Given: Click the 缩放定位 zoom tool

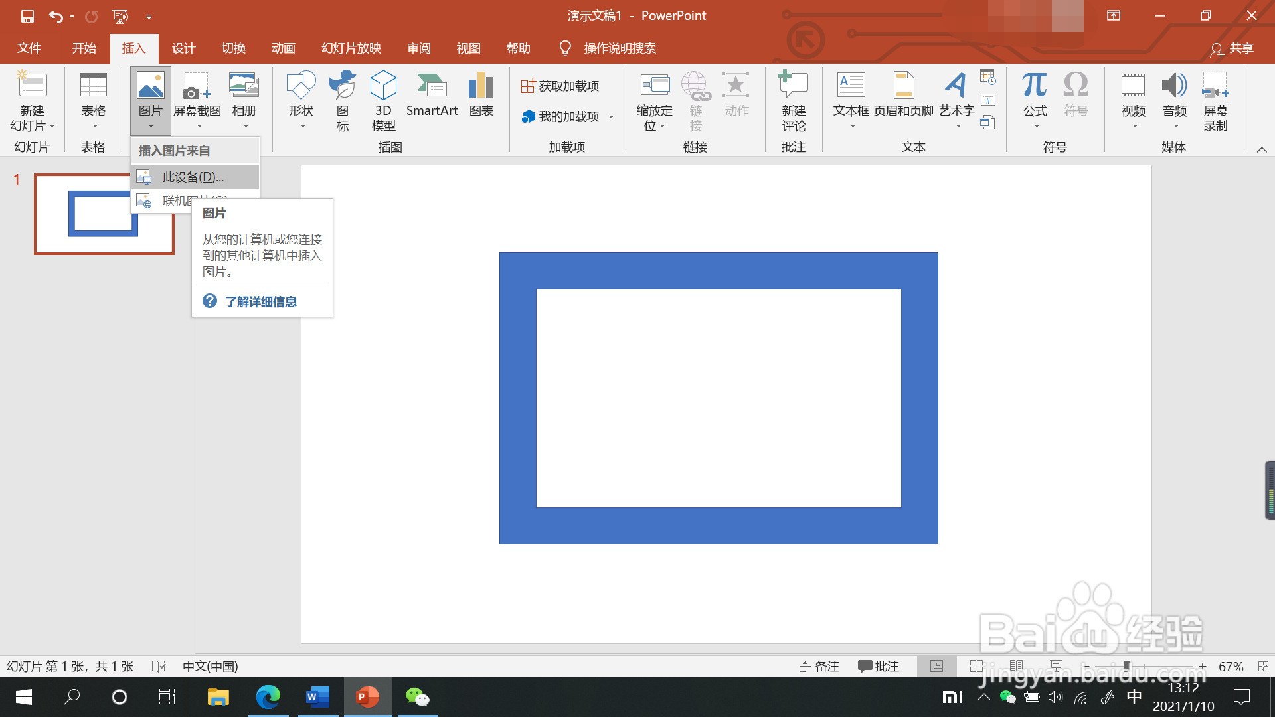Looking at the screenshot, I should 654,100.
